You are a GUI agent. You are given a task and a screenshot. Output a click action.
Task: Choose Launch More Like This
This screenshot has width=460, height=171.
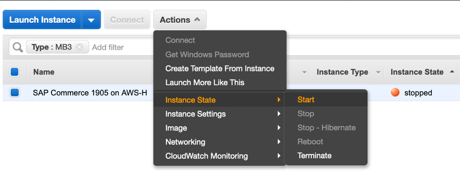click(205, 83)
